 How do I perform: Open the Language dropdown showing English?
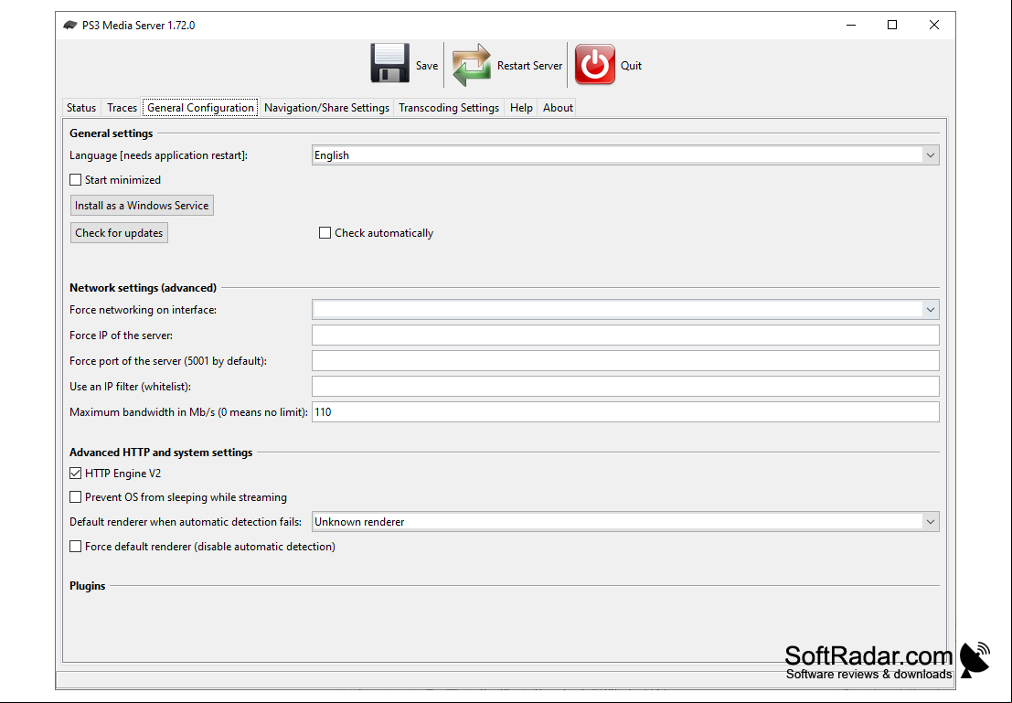(624, 154)
